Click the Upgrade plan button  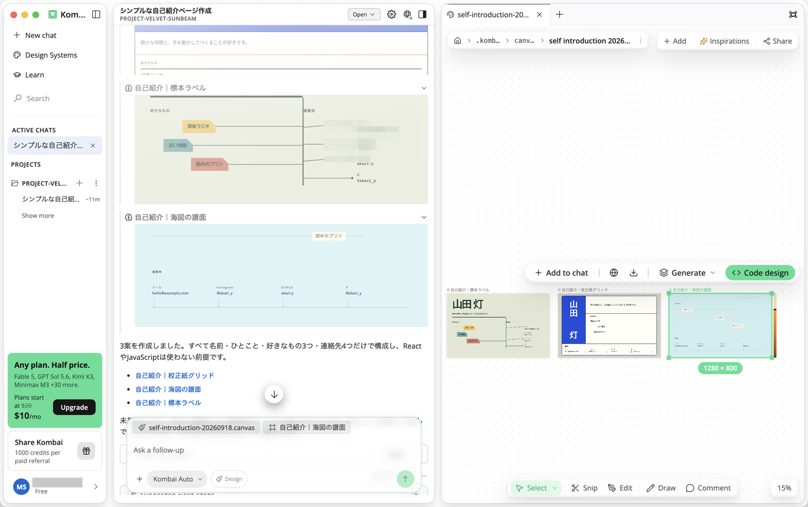pos(74,407)
